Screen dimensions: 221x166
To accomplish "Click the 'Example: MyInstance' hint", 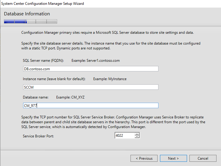I will [110, 79].
